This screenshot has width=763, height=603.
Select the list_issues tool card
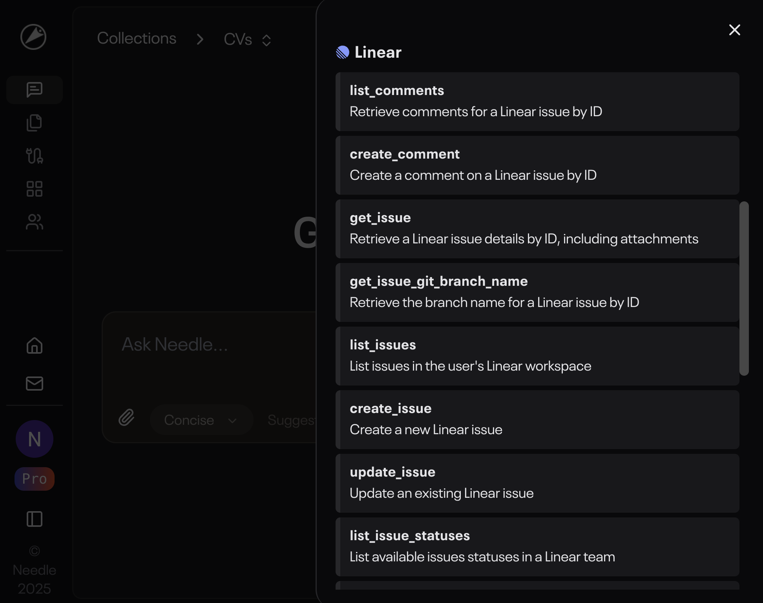click(537, 356)
